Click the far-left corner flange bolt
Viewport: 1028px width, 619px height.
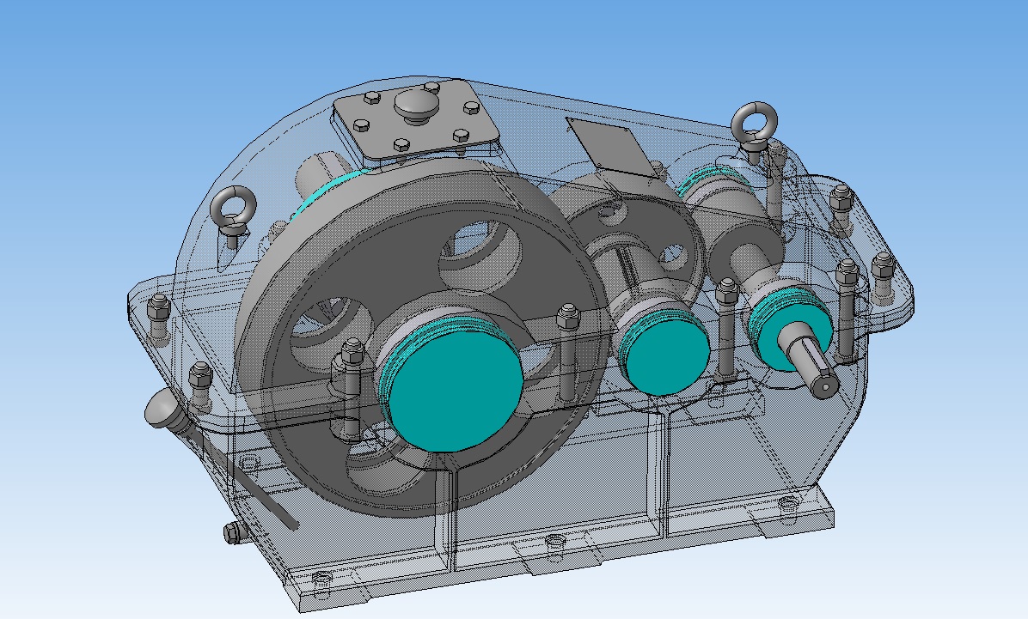point(159,318)
